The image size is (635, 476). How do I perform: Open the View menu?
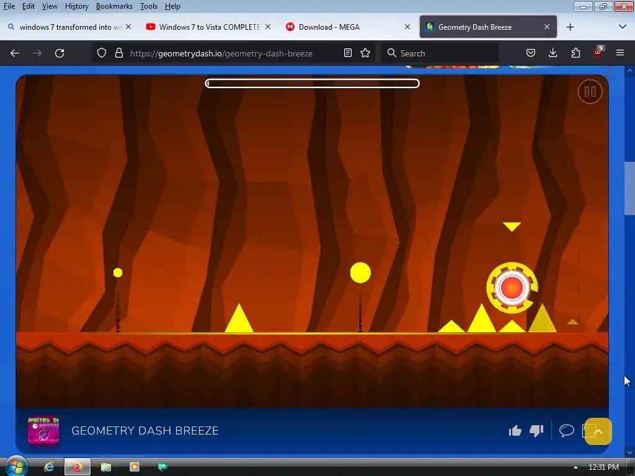pyautogui.click(x=50, y=6)
